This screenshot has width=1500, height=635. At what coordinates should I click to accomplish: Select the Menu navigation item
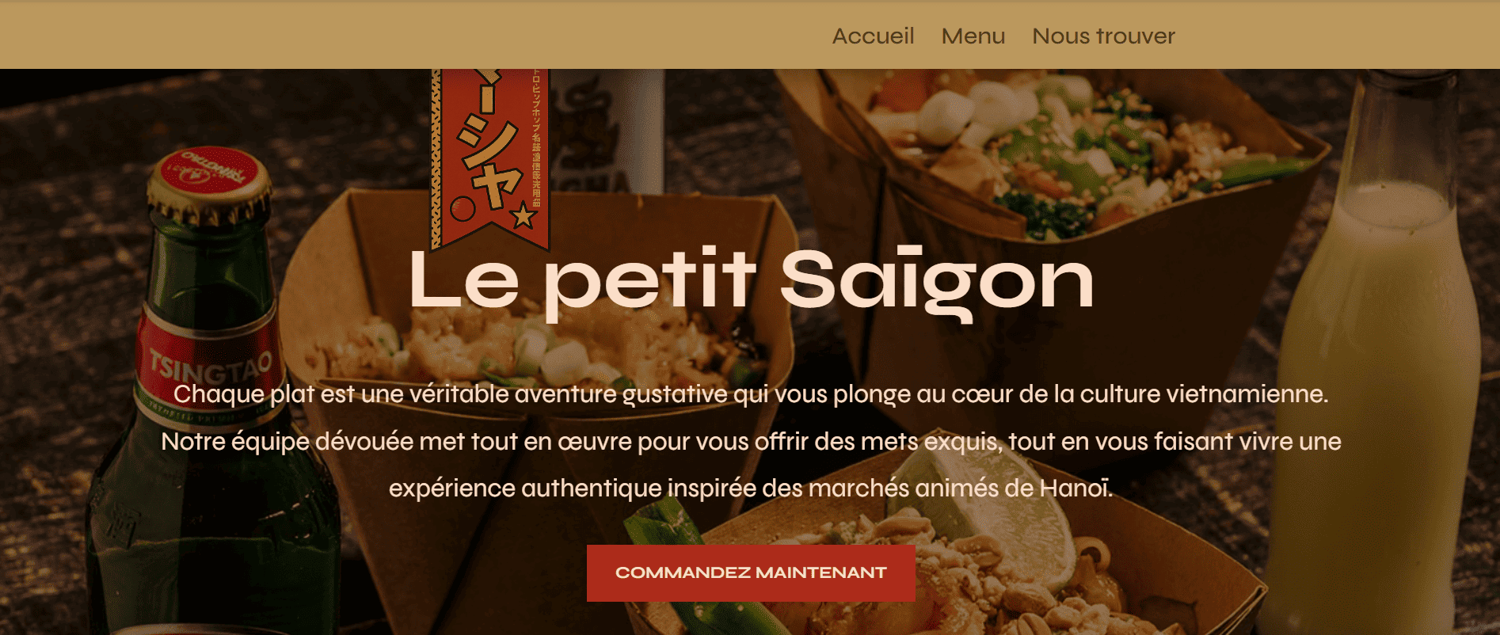pyautogui.click(x=973, y=36)
